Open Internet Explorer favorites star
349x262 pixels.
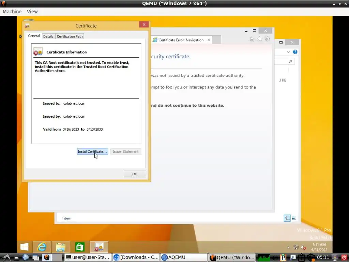point(259,39)
